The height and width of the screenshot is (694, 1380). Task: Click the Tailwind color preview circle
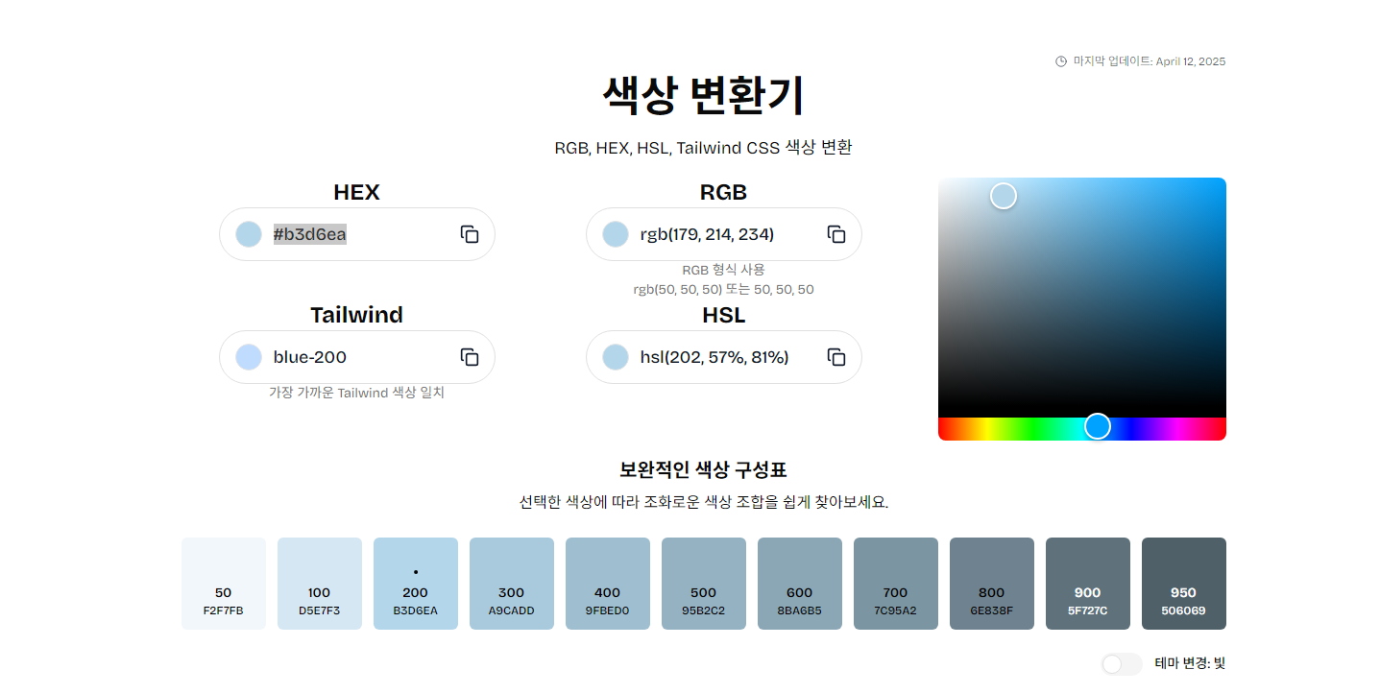click(249, 357)
